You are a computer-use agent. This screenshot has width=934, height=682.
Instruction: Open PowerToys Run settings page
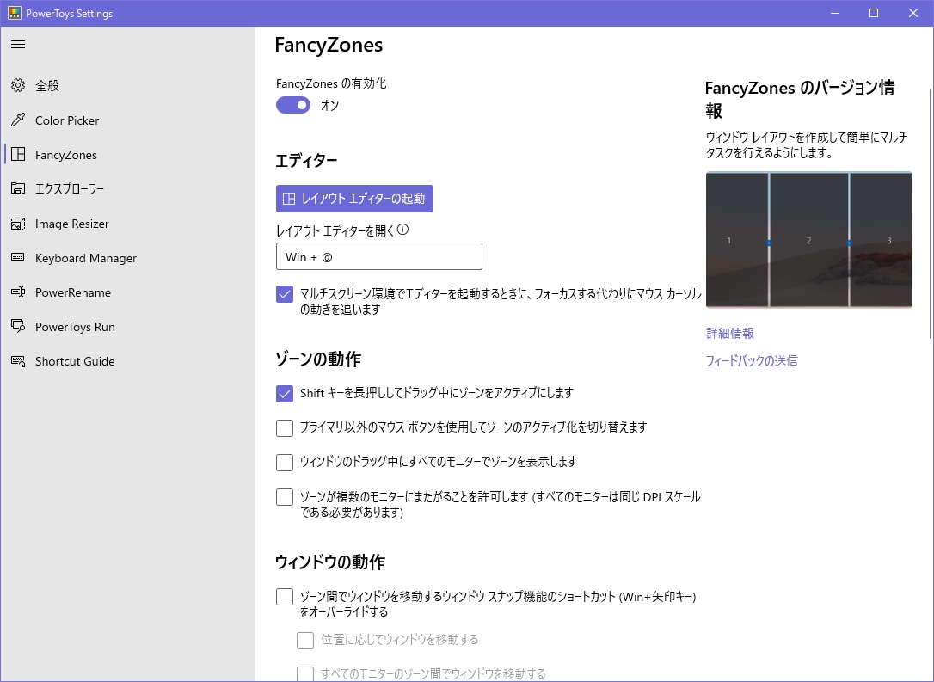click(127, 327)
